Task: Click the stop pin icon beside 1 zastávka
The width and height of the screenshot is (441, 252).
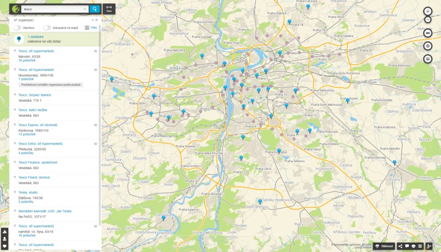Action: pyautogui.click(x=19, y=39)
